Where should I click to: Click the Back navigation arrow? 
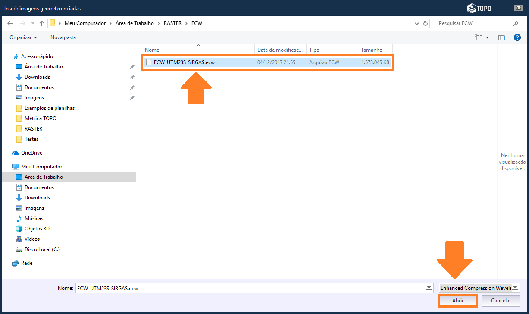pyautogui.click(x=10, y=23)
